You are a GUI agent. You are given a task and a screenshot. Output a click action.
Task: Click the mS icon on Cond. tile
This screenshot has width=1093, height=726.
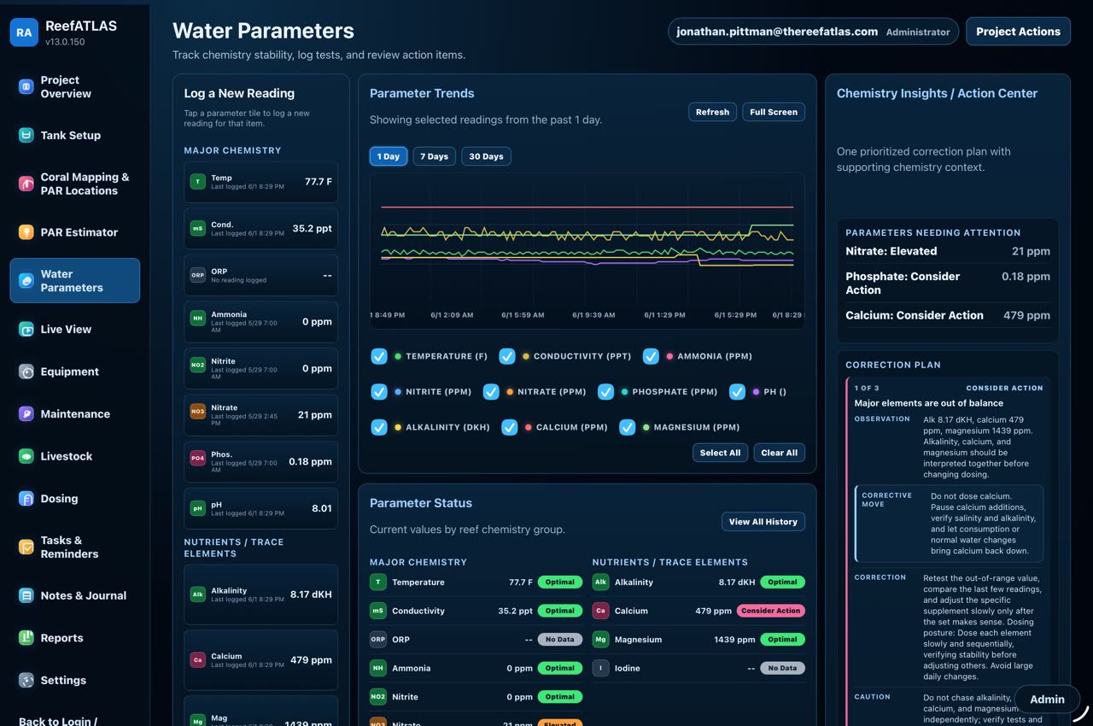coord(197,229)
